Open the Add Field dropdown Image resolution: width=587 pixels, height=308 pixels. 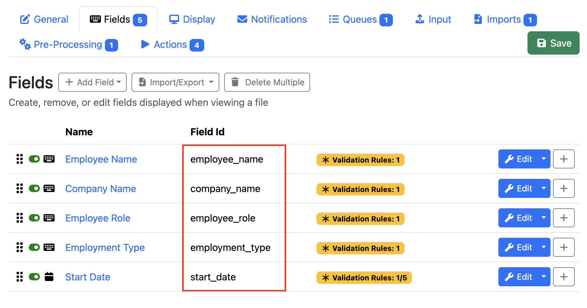(92, 82)
